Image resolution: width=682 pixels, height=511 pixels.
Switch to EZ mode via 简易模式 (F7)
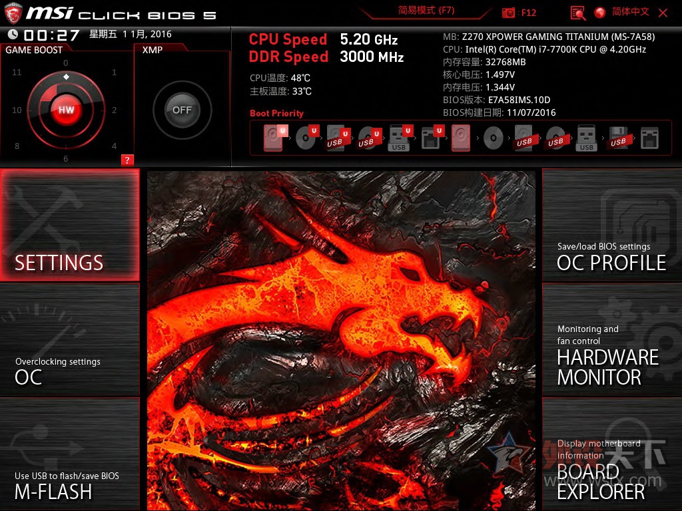[426, 11]
